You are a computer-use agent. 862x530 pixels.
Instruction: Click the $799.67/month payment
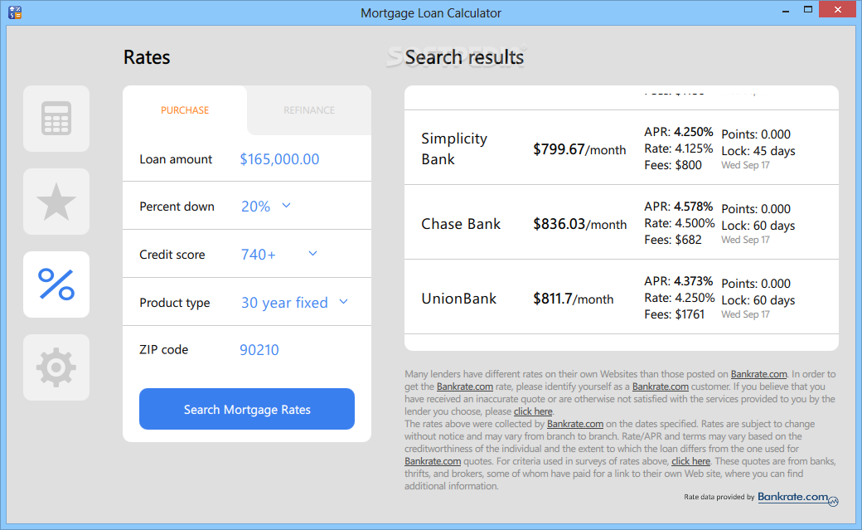pyautogui.click(x=579, y=149)
